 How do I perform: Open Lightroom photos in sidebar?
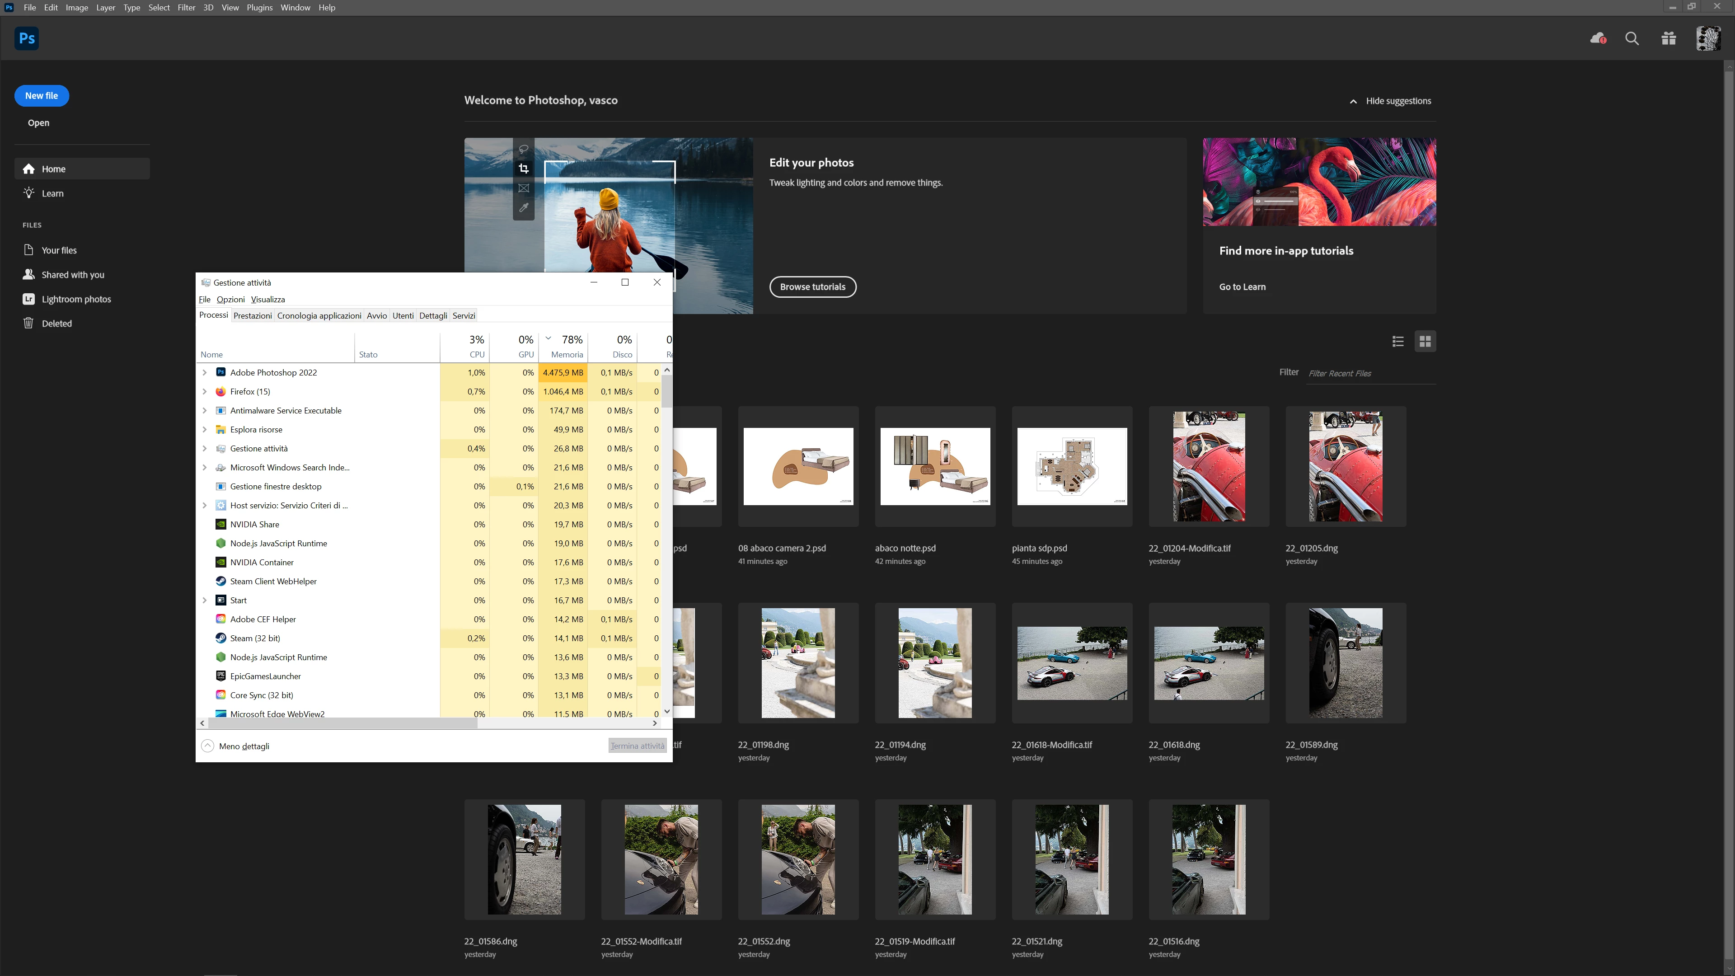tap(76, 299)
